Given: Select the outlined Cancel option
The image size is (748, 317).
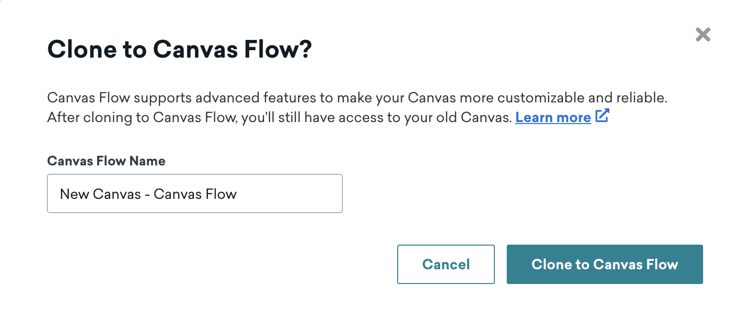Looking at the screenshot, I should pyautogui.click(x=446, y=264).
